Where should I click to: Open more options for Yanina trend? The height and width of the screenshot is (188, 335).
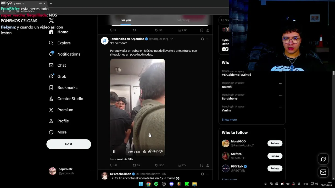[x=281, y=107]
